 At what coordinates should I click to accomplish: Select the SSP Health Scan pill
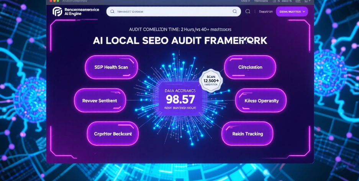111,67
